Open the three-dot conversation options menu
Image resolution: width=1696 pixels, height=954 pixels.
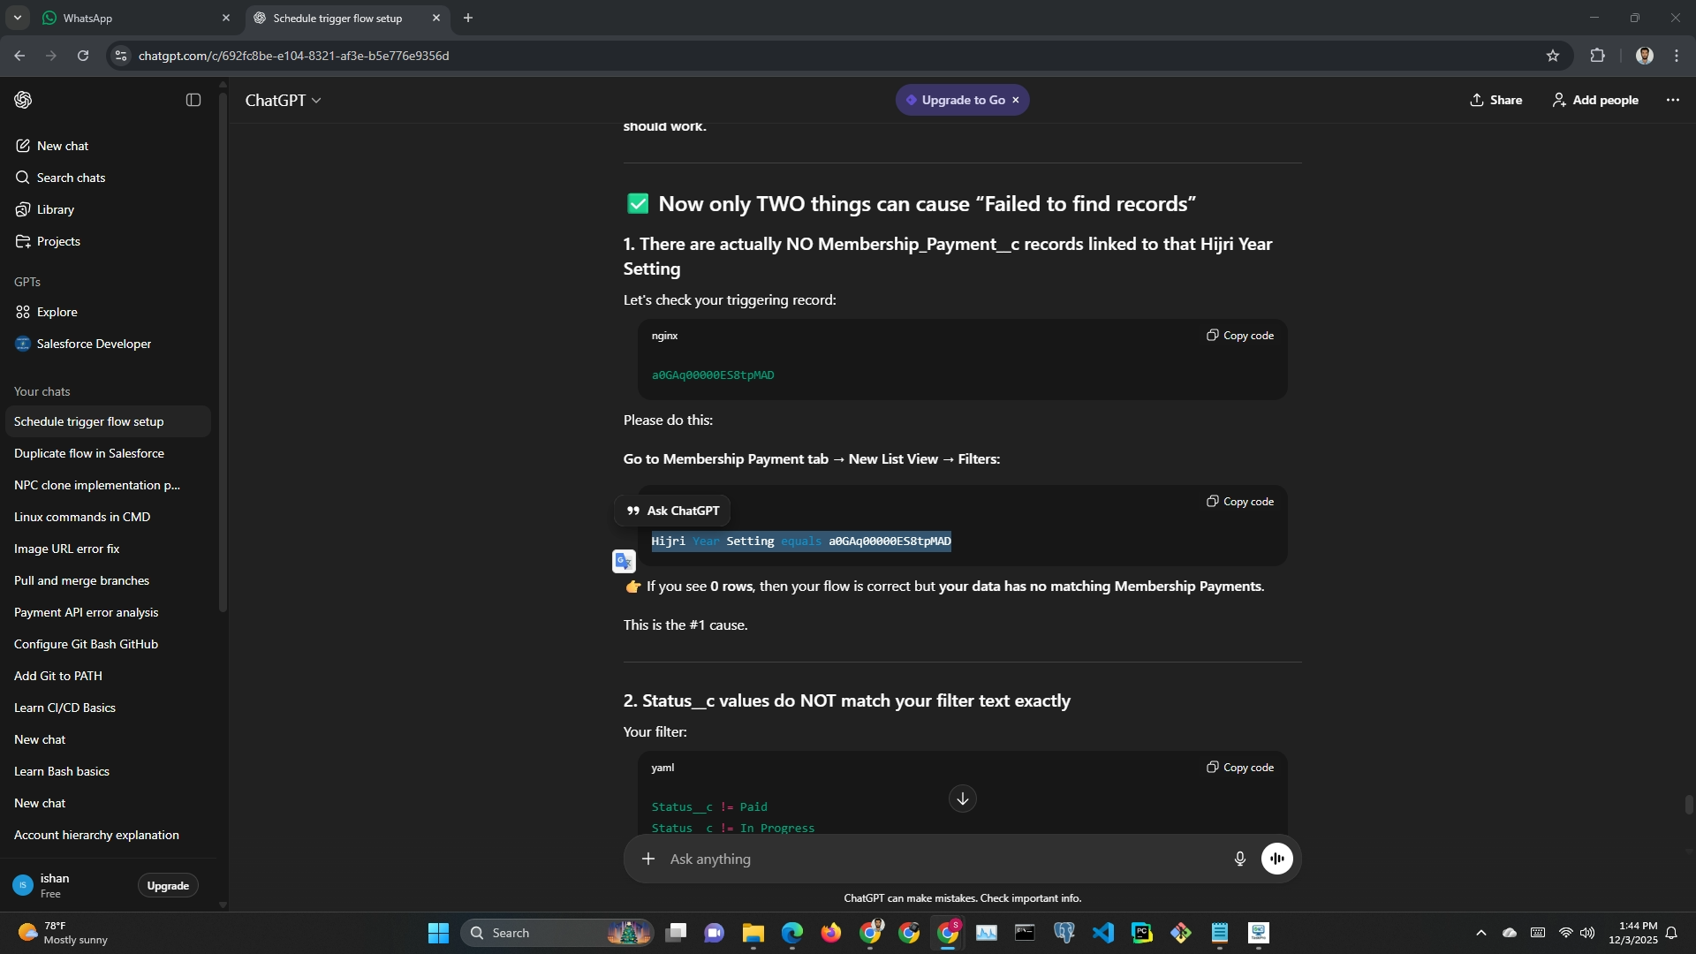pos(1672,100)
